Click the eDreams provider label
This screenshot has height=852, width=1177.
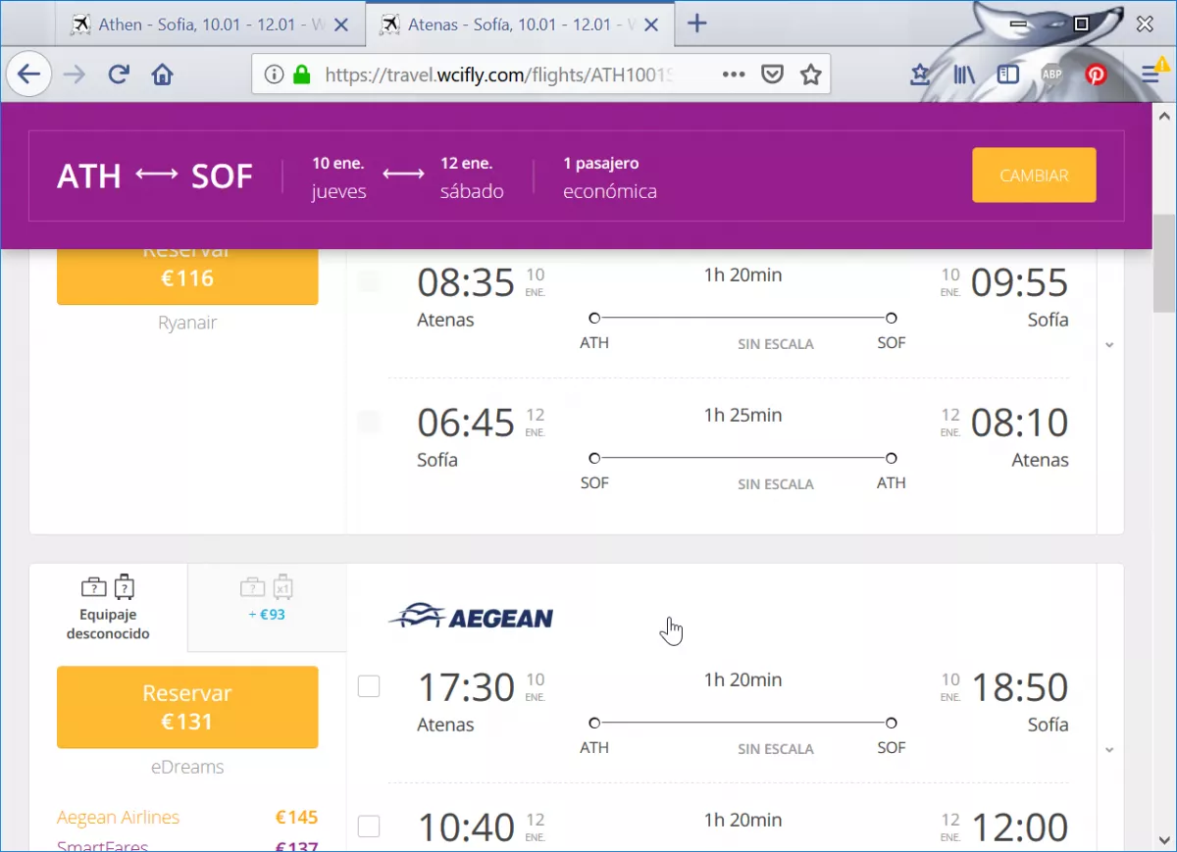tap(187, 767)
